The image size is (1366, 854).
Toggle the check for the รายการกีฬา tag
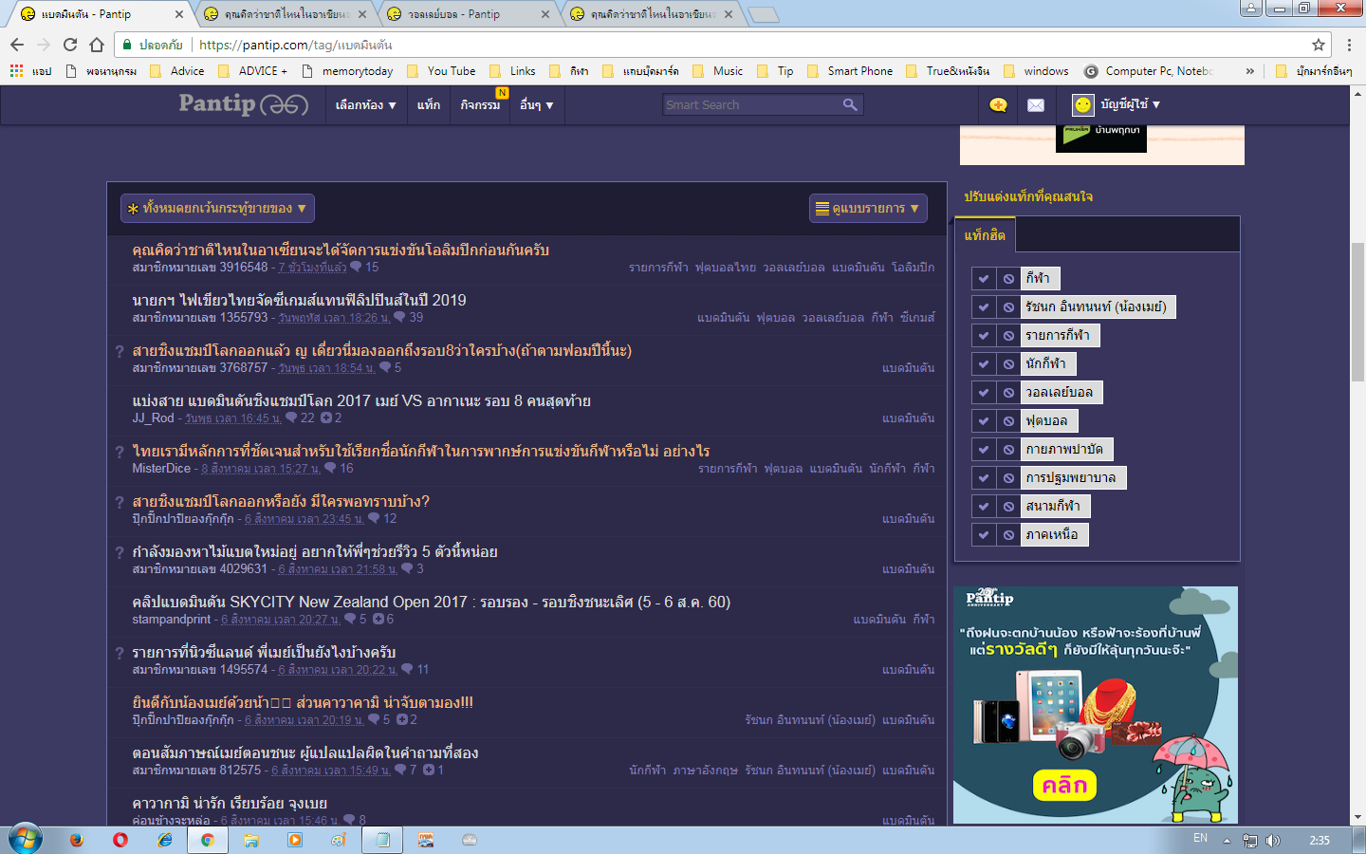[x=984, y=336]
